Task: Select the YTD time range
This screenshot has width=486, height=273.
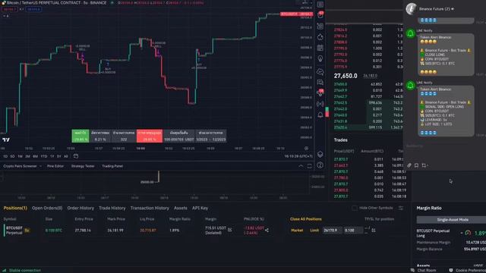Action: coord(44,156)
